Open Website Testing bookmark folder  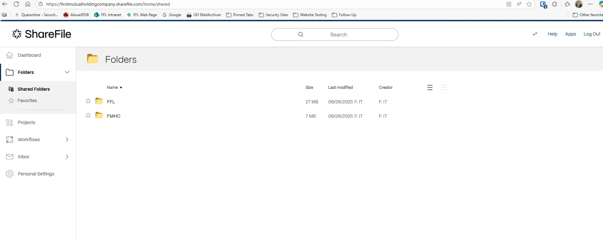pos(310,15)
